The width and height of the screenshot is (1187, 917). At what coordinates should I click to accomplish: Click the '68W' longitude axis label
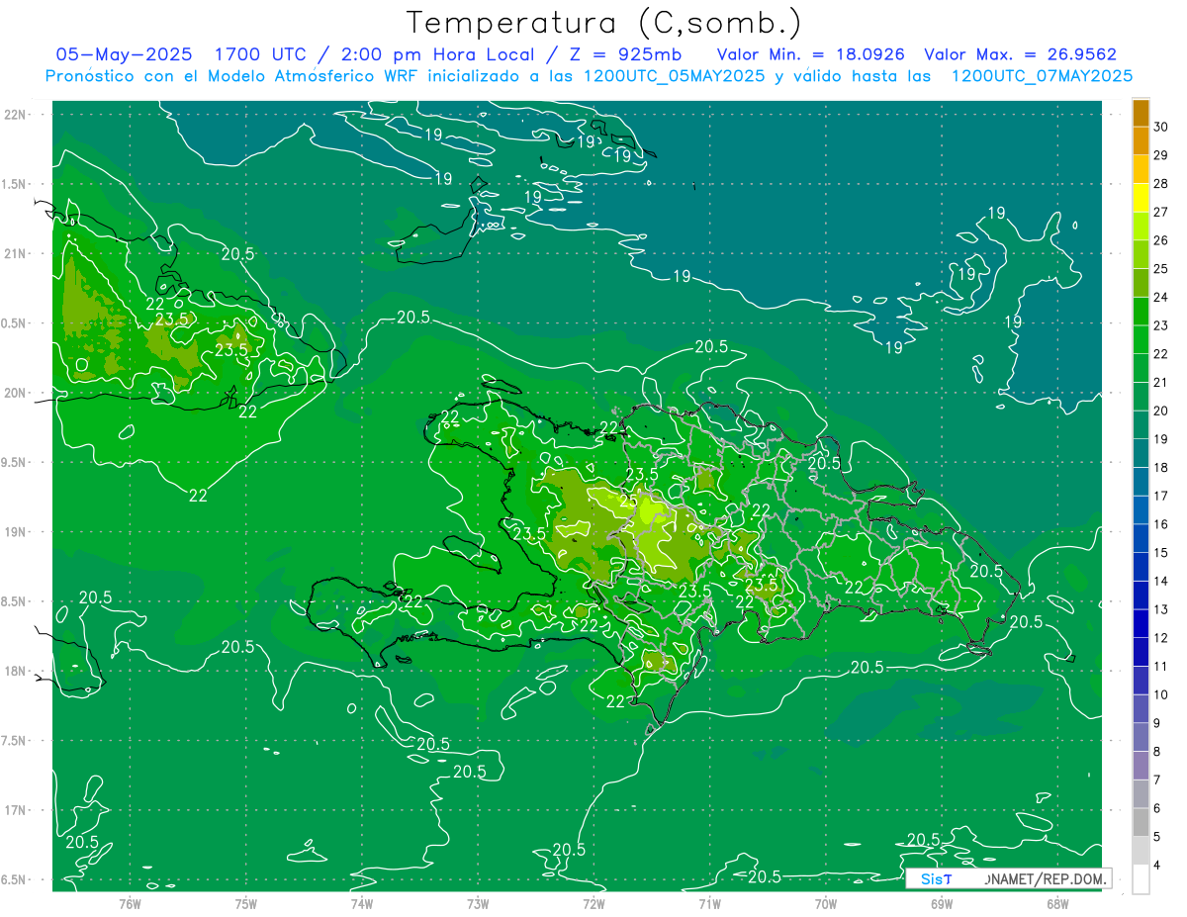1057,903
